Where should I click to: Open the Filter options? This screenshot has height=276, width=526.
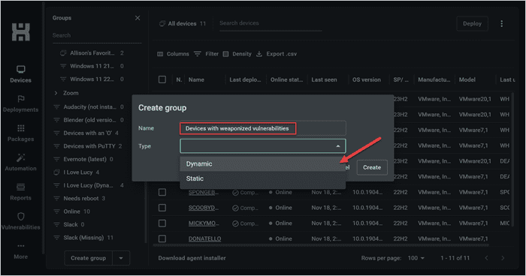206,54
